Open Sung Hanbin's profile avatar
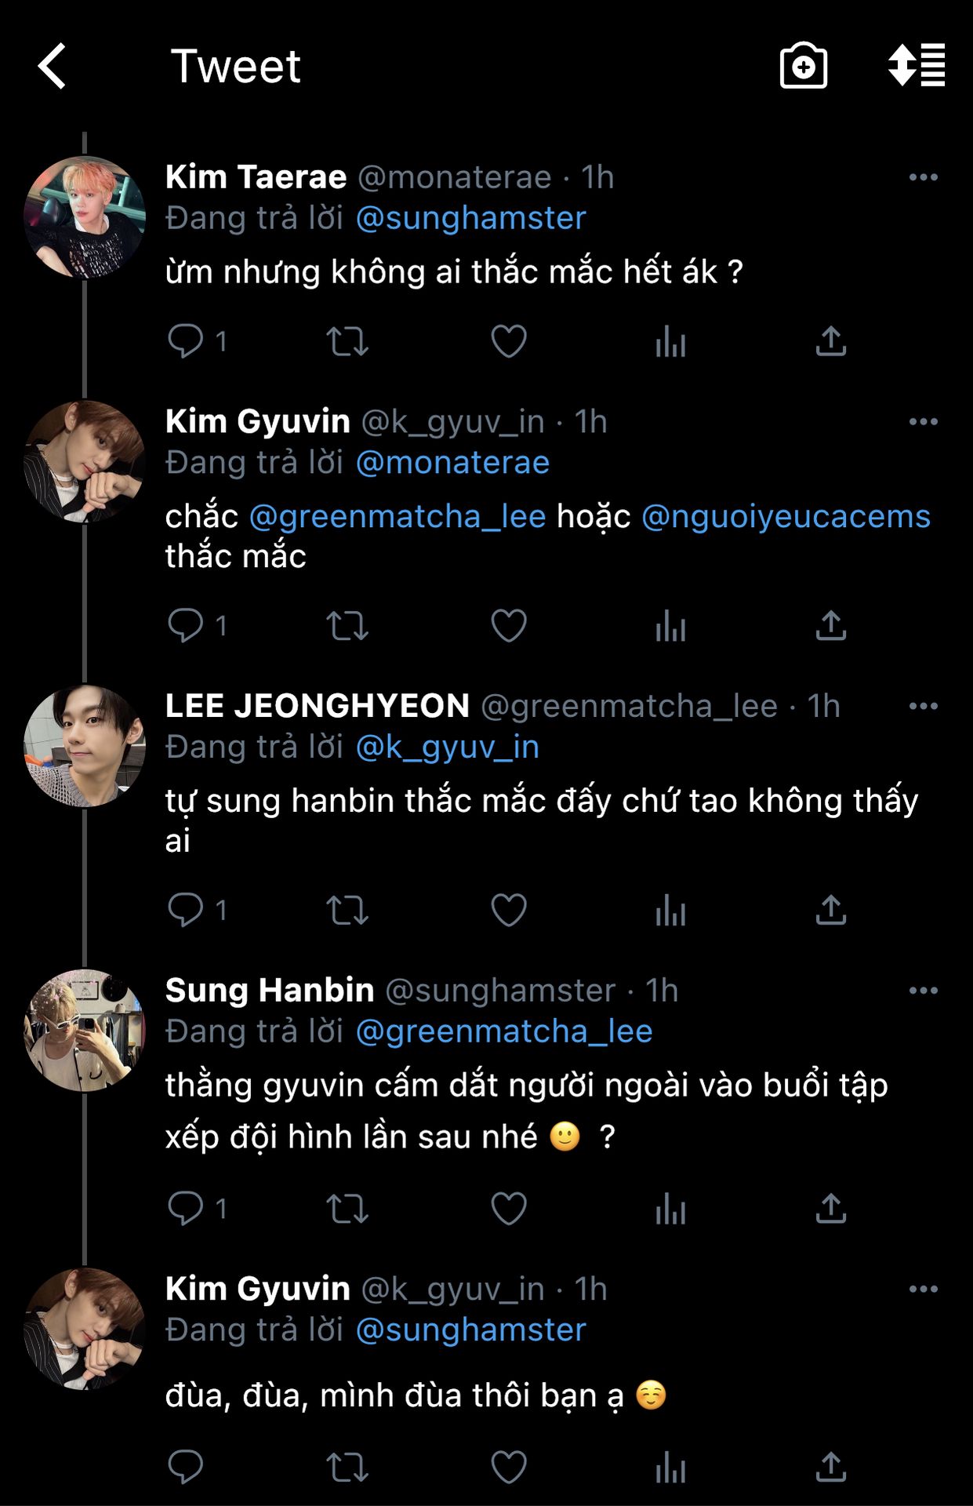This screenshot has height=1506, width=973. 85,1030
